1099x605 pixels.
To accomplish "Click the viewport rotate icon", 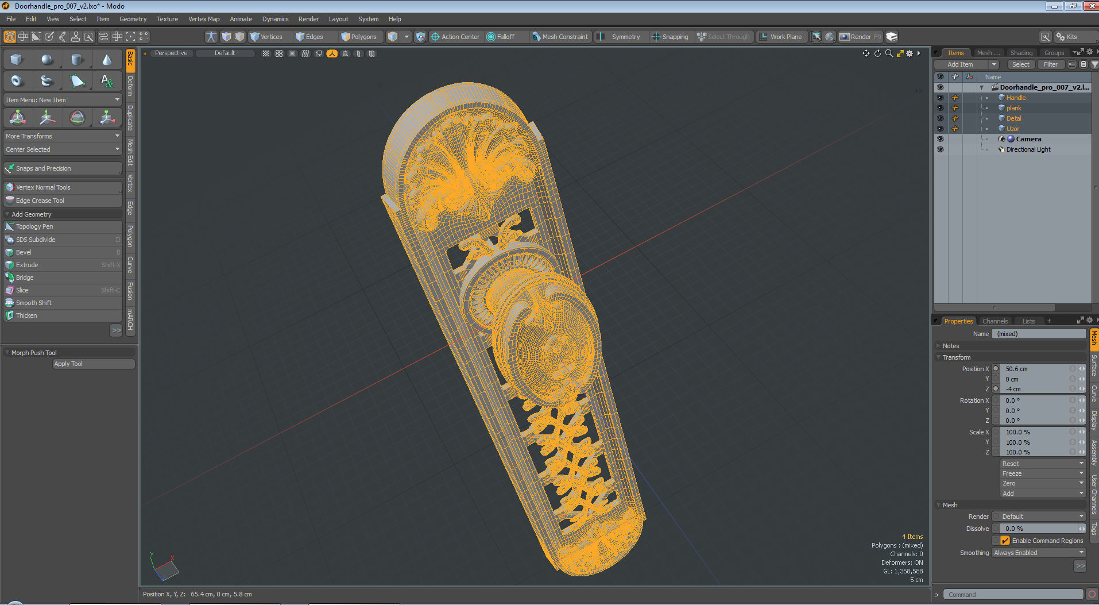I will pyautogui.click(x=877, y=53).
